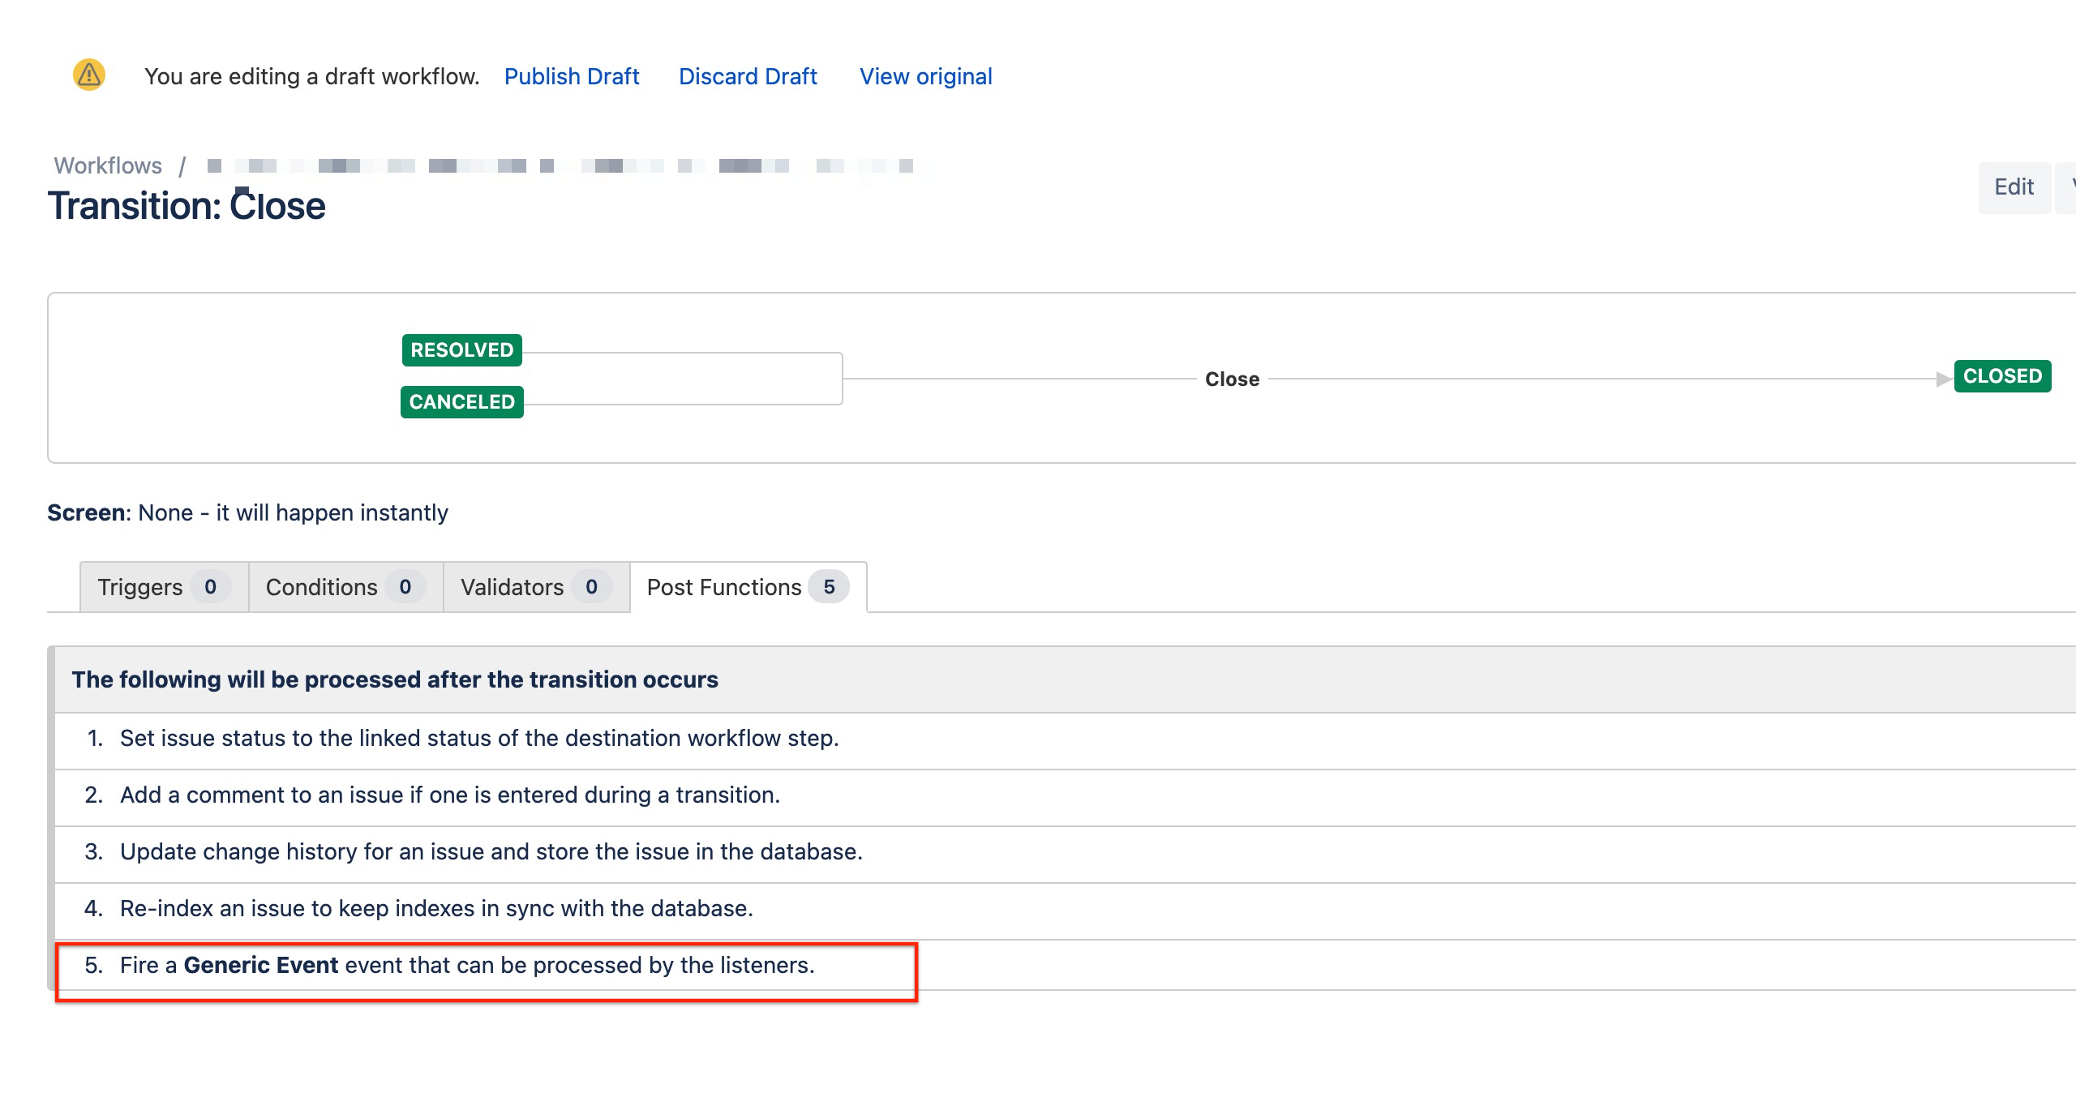Click the Close transition label
The width and height of the screenshot is (2076, 1093).
1232,379
